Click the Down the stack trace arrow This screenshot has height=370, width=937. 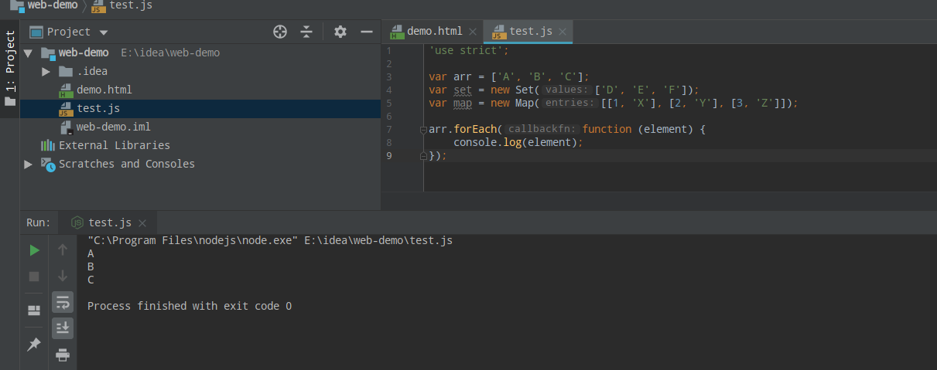coord(63,276)
